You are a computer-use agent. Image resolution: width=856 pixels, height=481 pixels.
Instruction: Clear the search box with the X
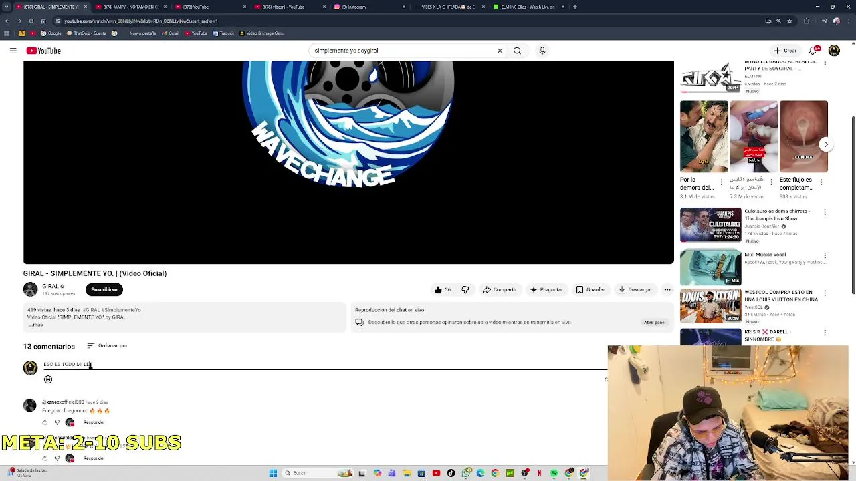click(500, 51)
